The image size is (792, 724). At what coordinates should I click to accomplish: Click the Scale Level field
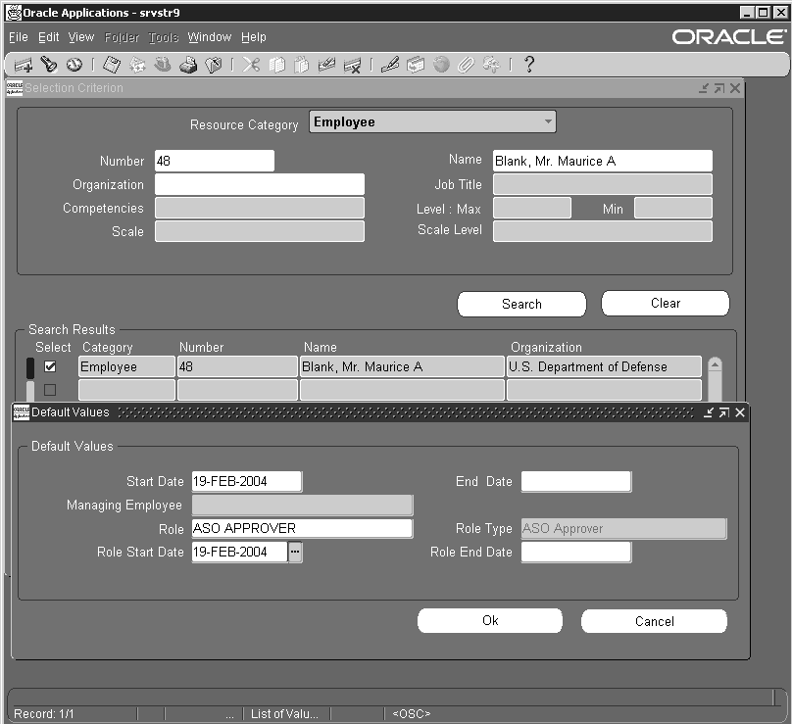pos(603,231)
